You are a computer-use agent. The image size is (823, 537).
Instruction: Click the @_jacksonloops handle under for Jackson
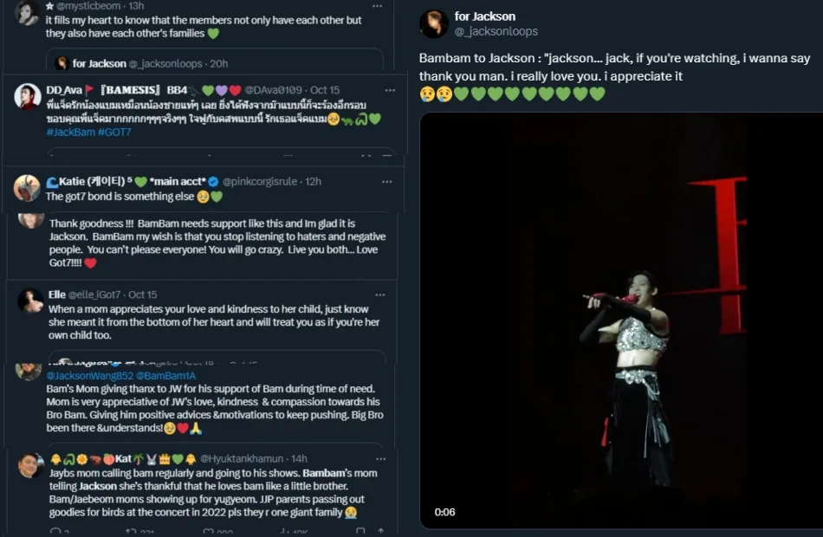pos(496,31)
